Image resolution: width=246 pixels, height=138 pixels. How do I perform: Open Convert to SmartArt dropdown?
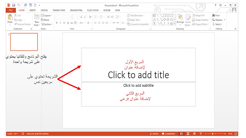(138, 24)
